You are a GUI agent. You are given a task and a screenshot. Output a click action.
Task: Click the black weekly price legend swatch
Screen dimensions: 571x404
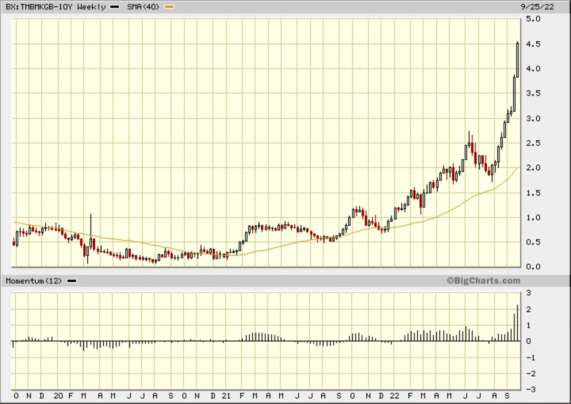coord(114,7)
